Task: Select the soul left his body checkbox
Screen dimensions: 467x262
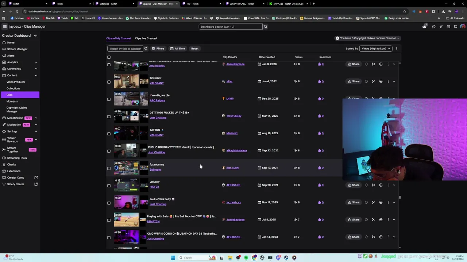Action: pyautogui.click(x=109, y=203)
